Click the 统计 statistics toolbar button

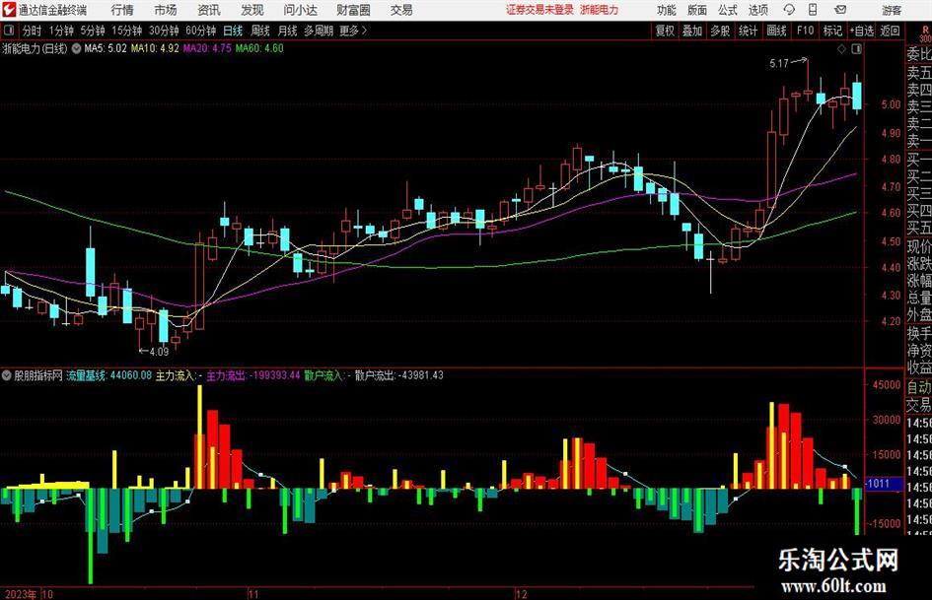pos(749,31)
